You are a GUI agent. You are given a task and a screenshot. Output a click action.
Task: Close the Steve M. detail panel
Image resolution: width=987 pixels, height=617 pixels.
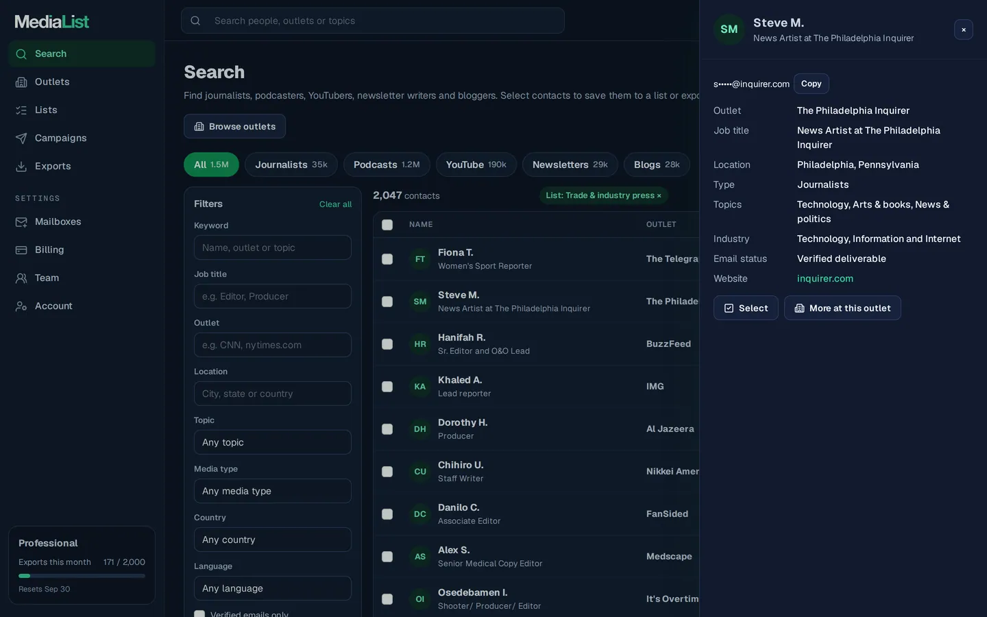click(964, 29)
